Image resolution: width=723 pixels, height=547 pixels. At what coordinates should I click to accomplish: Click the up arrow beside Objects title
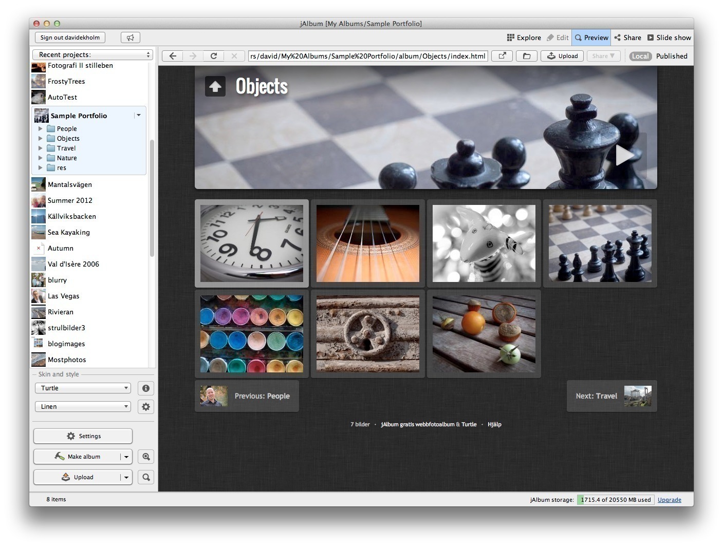click(x=215, y=86)
